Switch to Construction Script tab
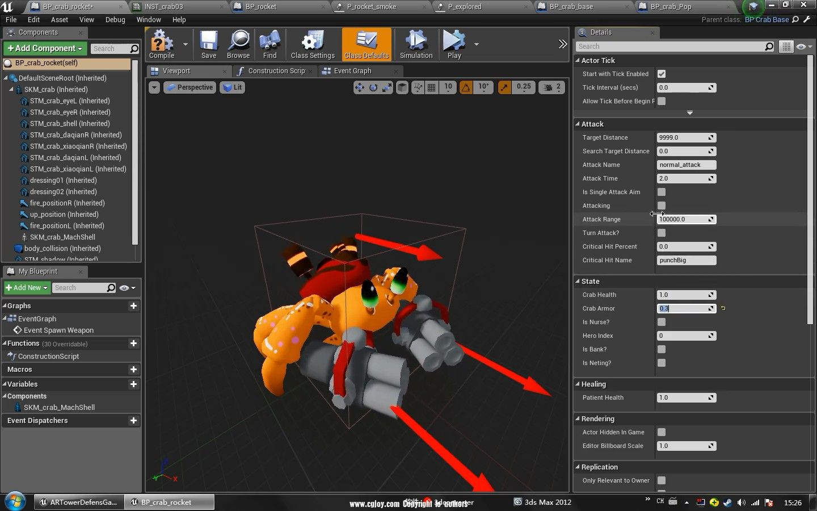This screenshot has height=511, width=817. (276, 71)
